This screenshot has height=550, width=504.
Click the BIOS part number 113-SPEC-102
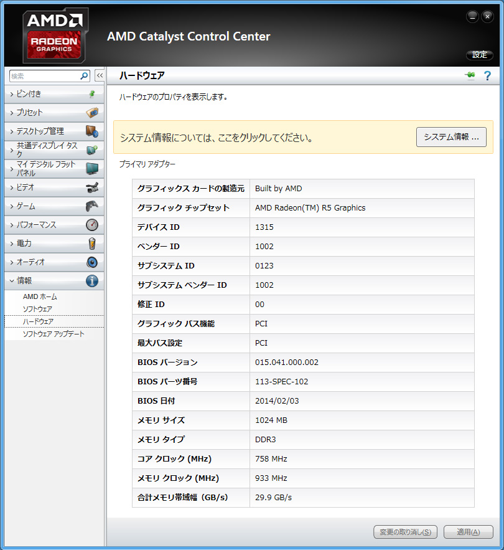pyautogui.click(x=281, y=382)
